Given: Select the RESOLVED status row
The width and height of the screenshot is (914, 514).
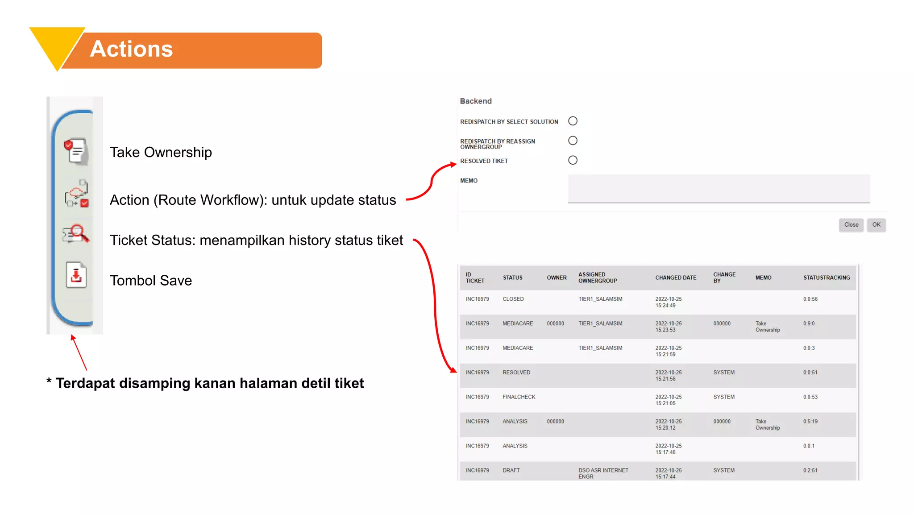Looking at the screenshot, I should point(516,372).
